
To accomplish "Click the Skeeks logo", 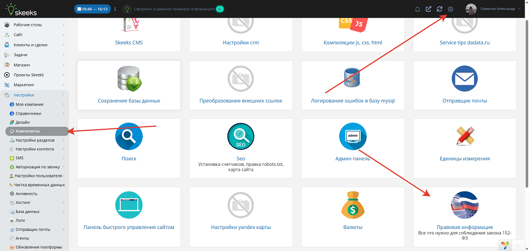I will click(x=21, y=9).
